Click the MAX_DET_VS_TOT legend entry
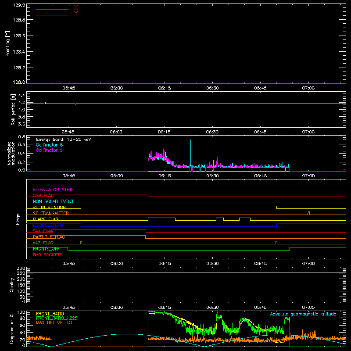Image resolution: width=351 pixels, height=351 pixels. 54,322
